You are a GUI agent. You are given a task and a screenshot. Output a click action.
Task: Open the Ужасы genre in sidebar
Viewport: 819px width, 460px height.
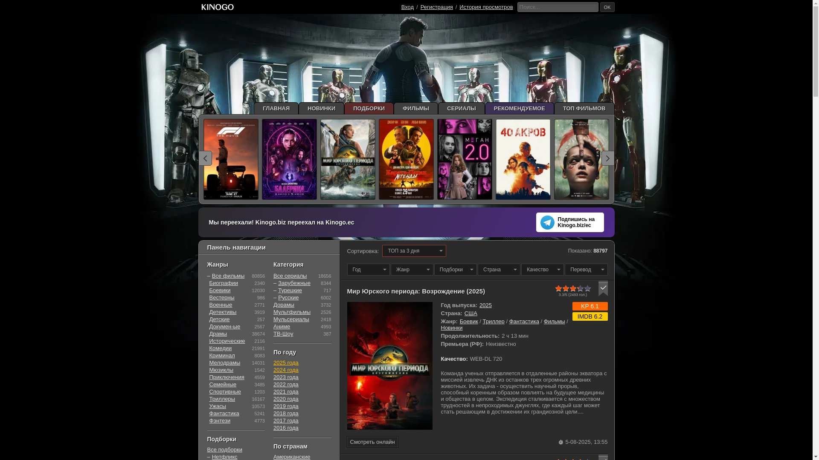[218, 406]
